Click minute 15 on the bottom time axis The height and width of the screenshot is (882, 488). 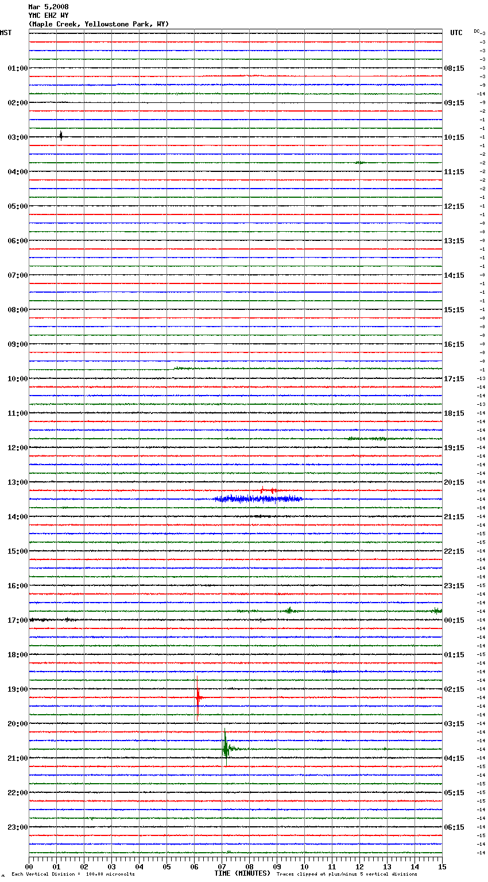pos(442,866)
